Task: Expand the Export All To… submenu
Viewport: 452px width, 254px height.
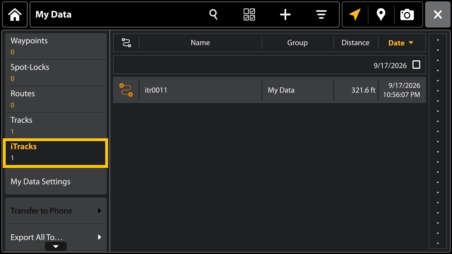Action: pos(56,237)
